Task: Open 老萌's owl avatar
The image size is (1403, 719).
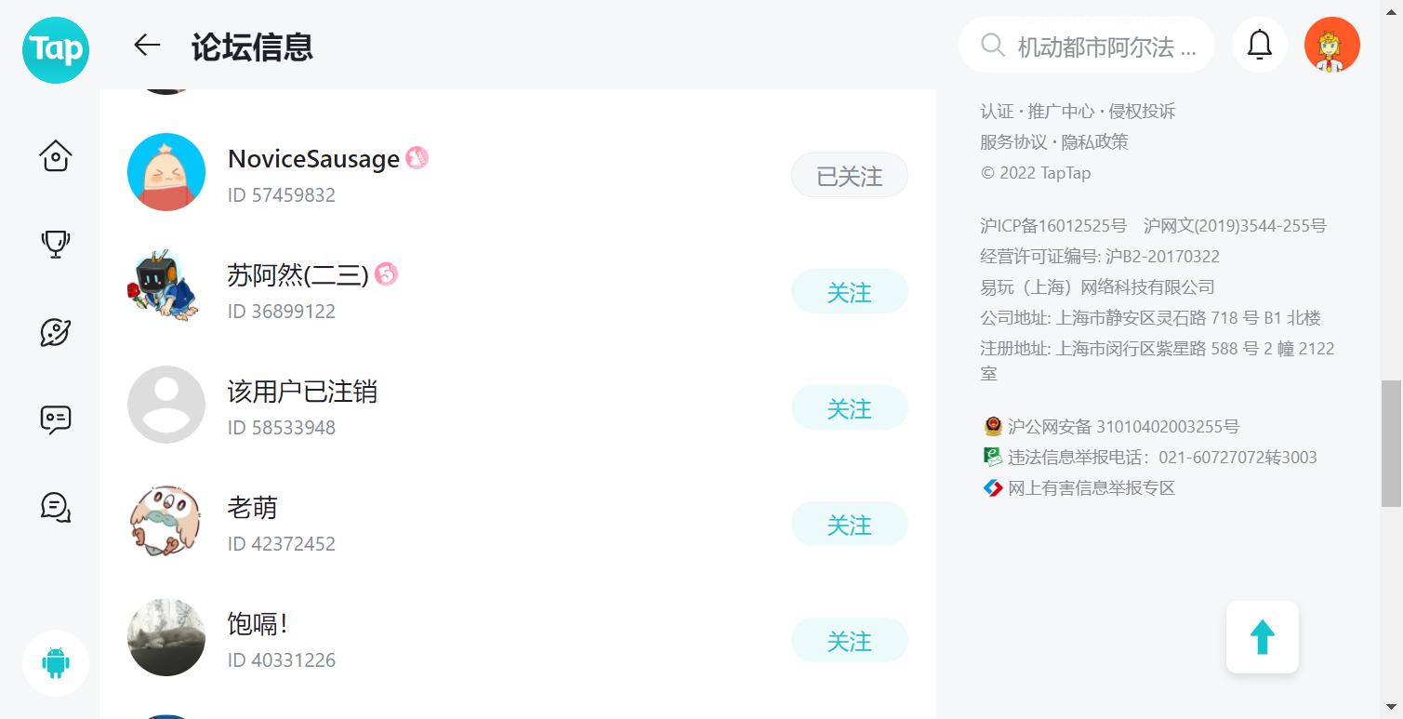Action: click(166, 521)
